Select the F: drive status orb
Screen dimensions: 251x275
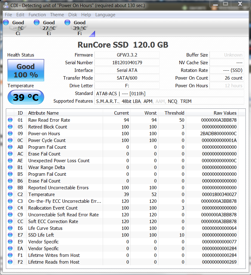[x=67, y=22]
